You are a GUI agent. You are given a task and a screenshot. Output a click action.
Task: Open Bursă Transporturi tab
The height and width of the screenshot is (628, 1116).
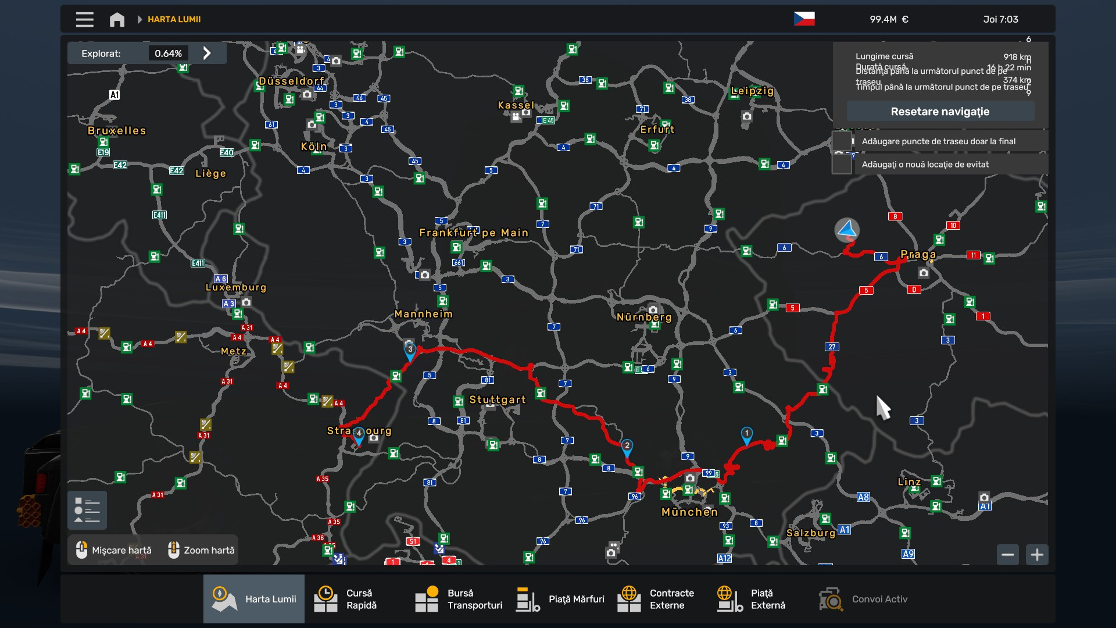tap(459, 599)
